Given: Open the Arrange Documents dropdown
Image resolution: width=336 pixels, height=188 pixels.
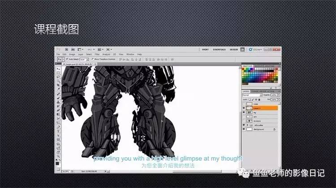Looking at the screenshot, I should 100,50.
